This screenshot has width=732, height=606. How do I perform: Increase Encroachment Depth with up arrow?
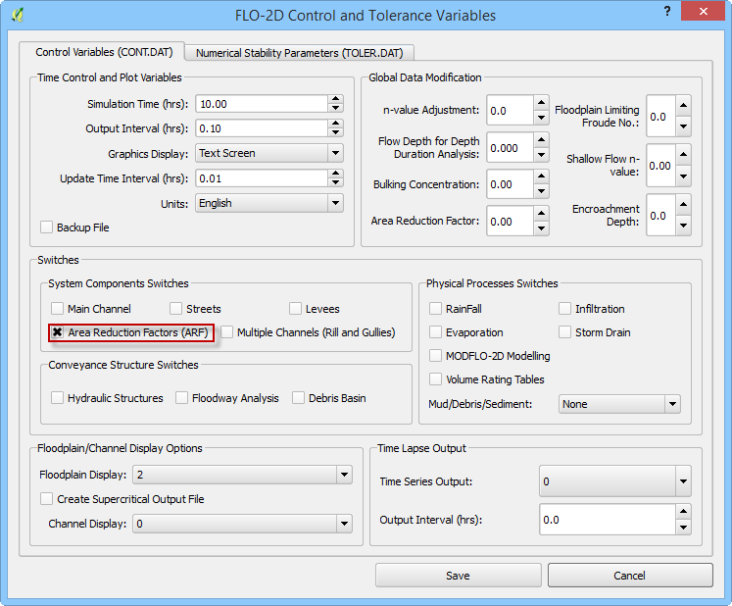682,207
